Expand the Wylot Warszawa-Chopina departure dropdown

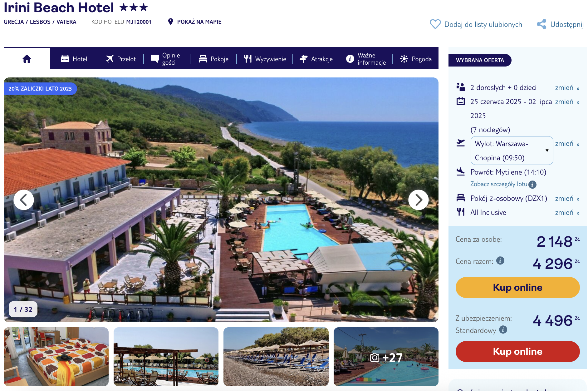[x=512, y=151]
